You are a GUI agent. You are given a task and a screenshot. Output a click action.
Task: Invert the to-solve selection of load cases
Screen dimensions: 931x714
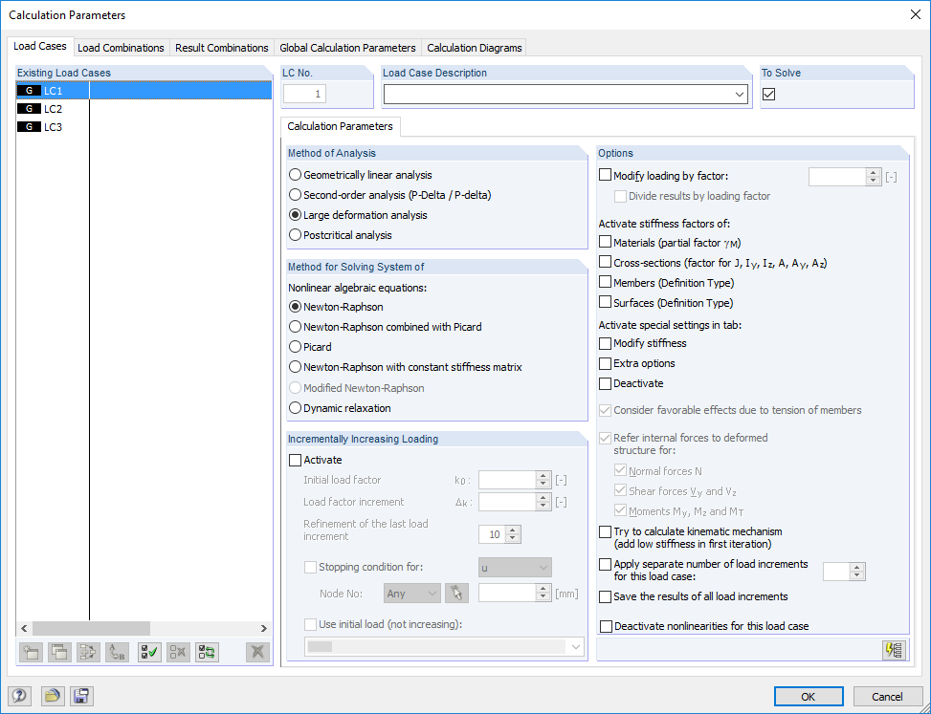pos(206,652)
